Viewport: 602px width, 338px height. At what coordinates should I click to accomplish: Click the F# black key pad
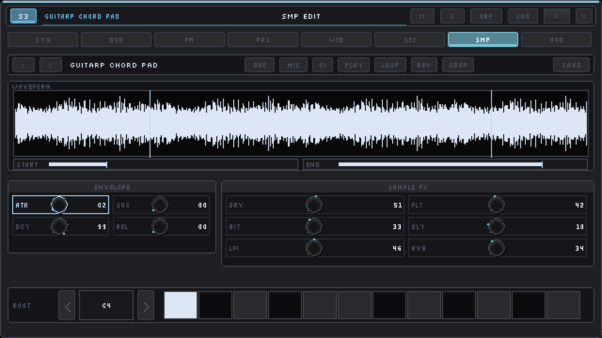point(389,305)
